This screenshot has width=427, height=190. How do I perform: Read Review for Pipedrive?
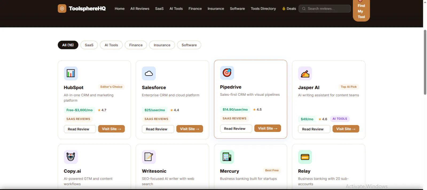[236, 129]
